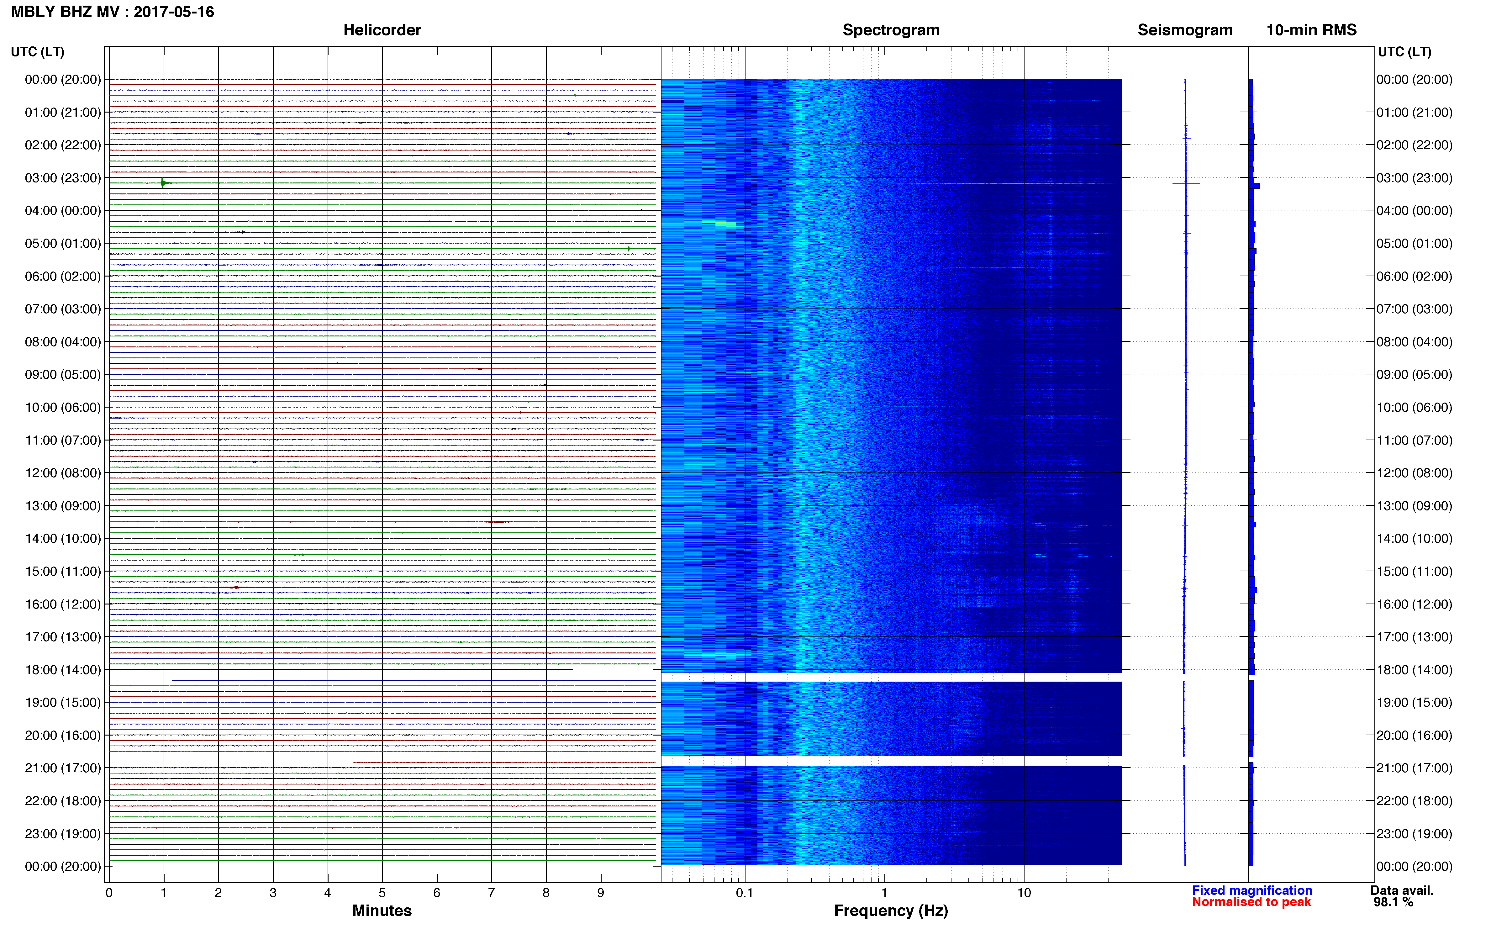Click the left 'UTC (LT)' axis label
1486x929 pixels.
pyautogui.click(x=38, y=52)
